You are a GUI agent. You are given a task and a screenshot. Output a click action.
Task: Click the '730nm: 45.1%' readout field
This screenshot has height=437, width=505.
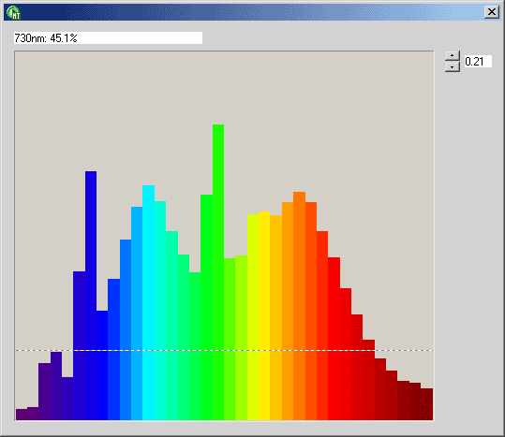(x=109, y=38)
